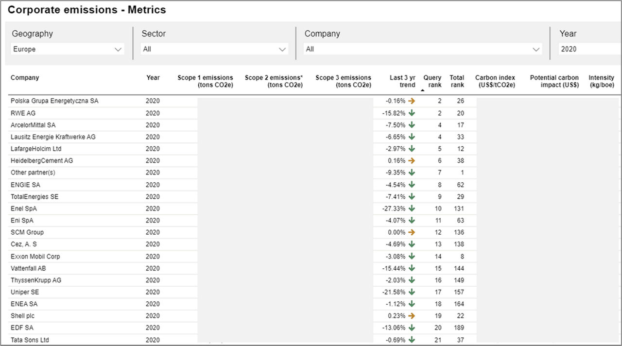Click the green down arrow for RWE AG
622x346 pixels.
[412, 113]
